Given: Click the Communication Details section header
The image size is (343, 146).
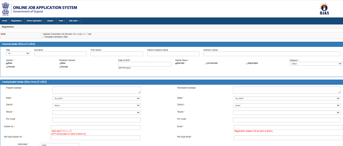Looking at the screenshot, I should (x=171, y=82).
